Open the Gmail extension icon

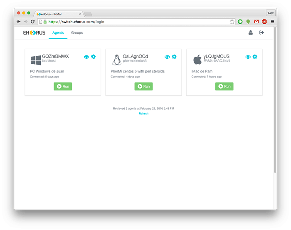click(x=256, y=22)
